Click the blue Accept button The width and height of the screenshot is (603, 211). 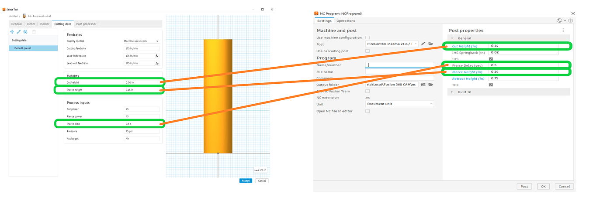[x=246, y=180]
